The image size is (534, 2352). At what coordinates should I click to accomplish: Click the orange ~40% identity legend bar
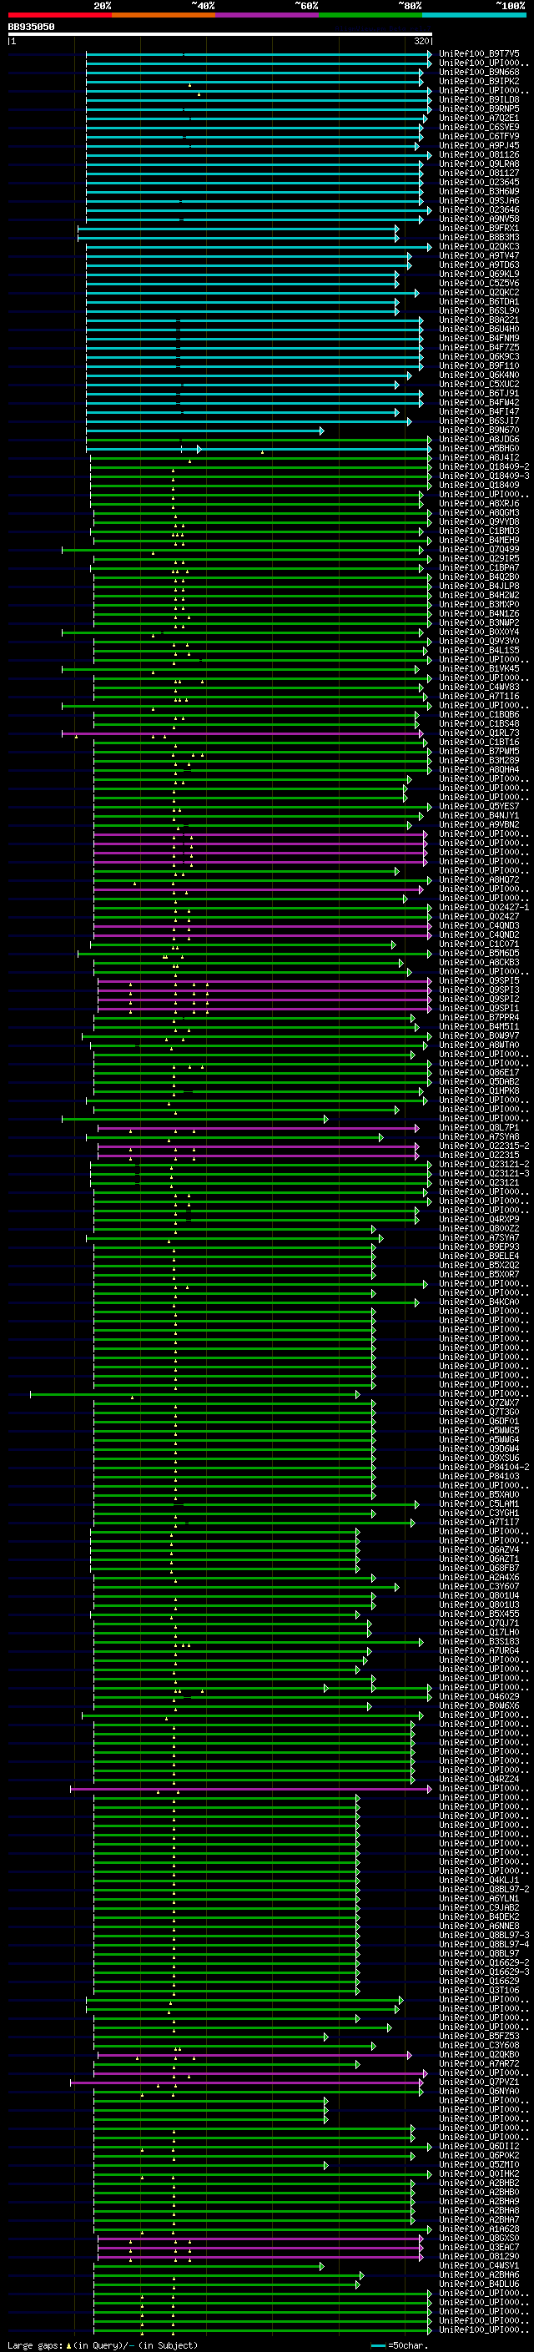point(164,15)
